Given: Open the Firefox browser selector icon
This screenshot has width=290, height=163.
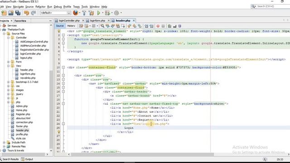Looking at the screenshot, I should tap(76, 13).
